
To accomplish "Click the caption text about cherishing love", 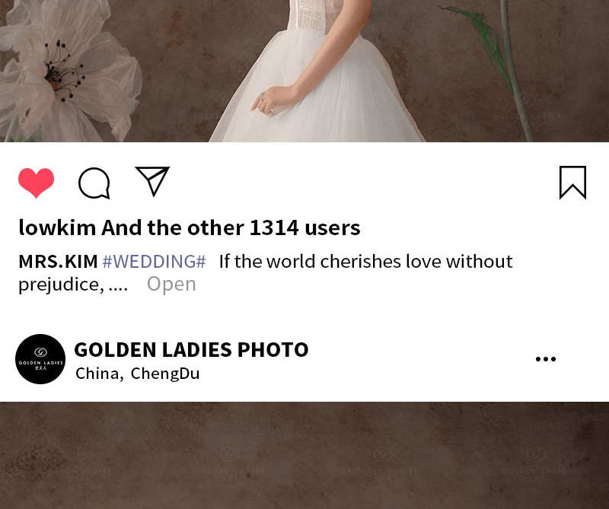I will tap(365, 261).
